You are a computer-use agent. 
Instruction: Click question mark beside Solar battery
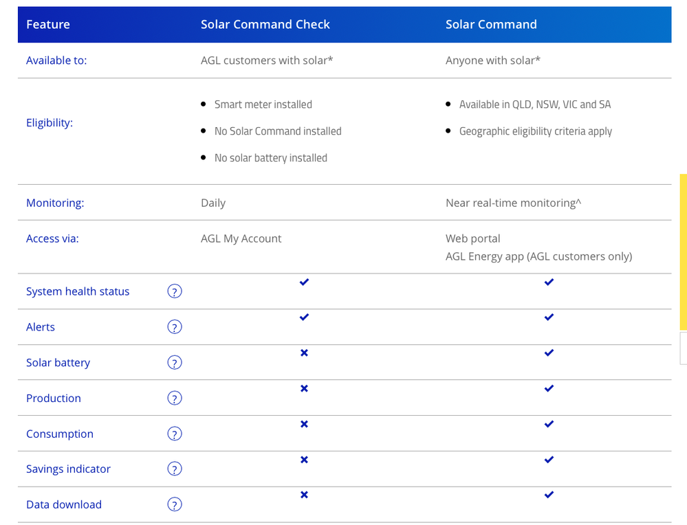[175, 363]
